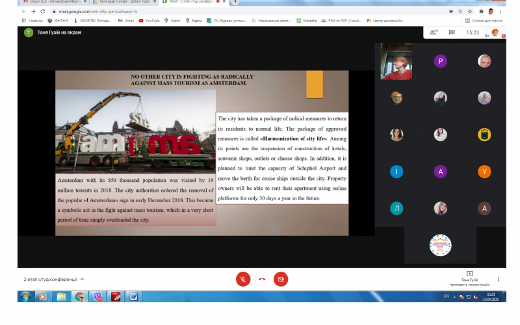Screen dimensions: 520x325
Task: Reload the Meet page
Action: pyautogui.click(x=43, y=11)
